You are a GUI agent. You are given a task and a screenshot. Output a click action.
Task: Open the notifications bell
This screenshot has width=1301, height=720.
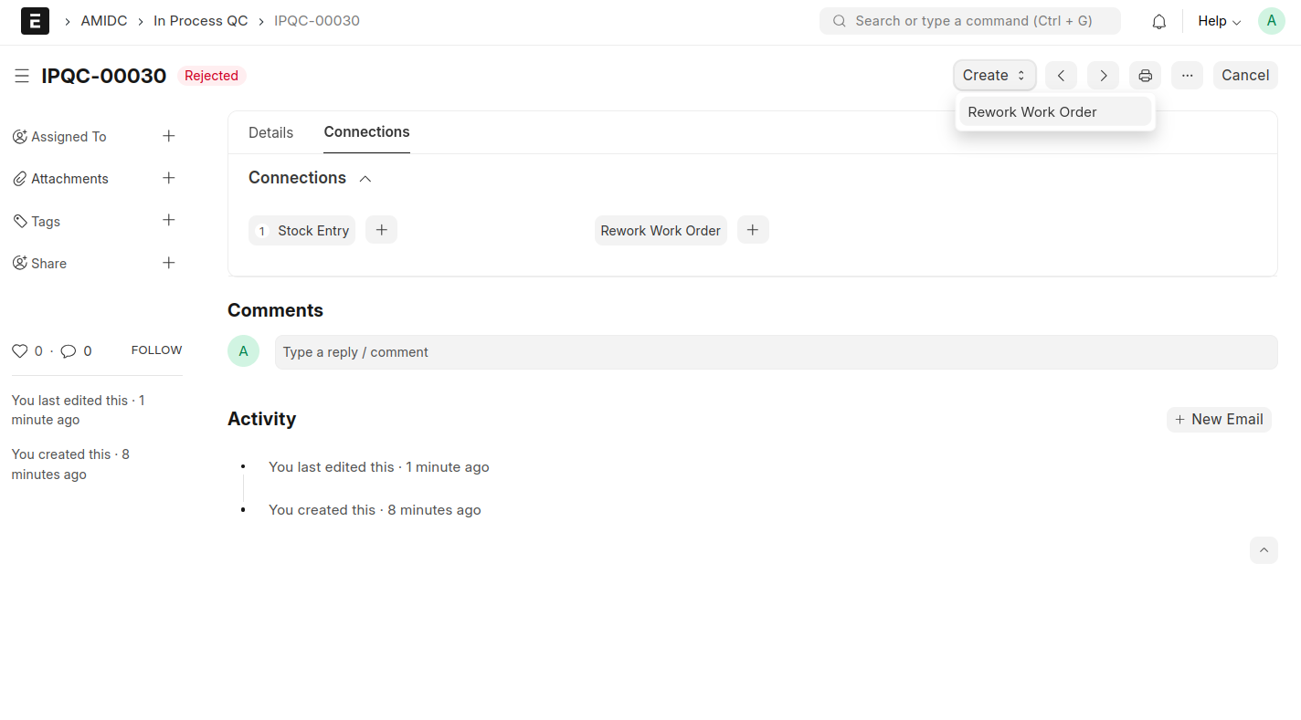pos(1158,21)
